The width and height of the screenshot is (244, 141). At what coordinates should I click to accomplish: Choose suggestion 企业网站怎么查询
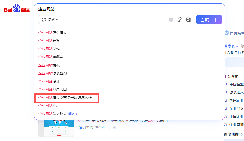click(53, 73)
